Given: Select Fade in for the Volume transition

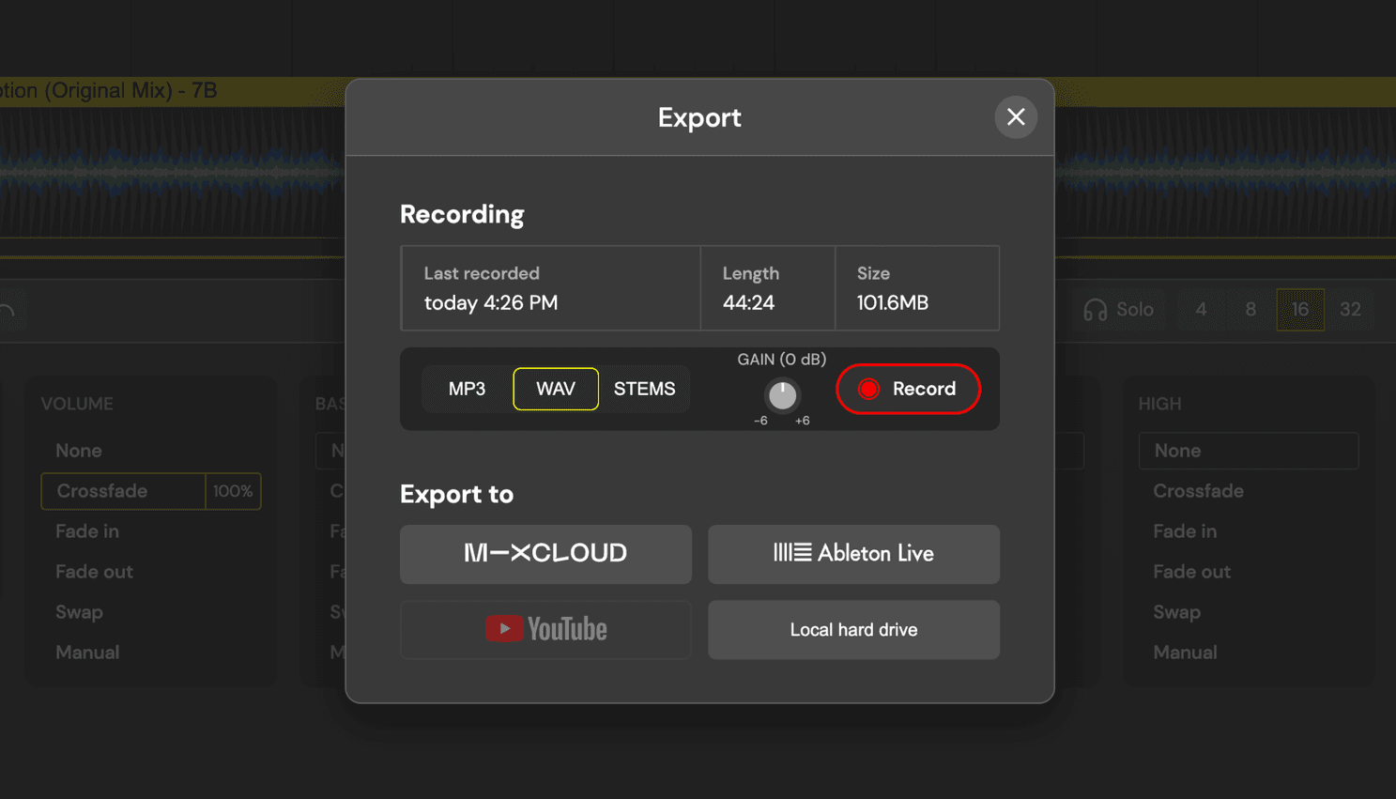Looking at the screenshot, I should coord(86,530).
